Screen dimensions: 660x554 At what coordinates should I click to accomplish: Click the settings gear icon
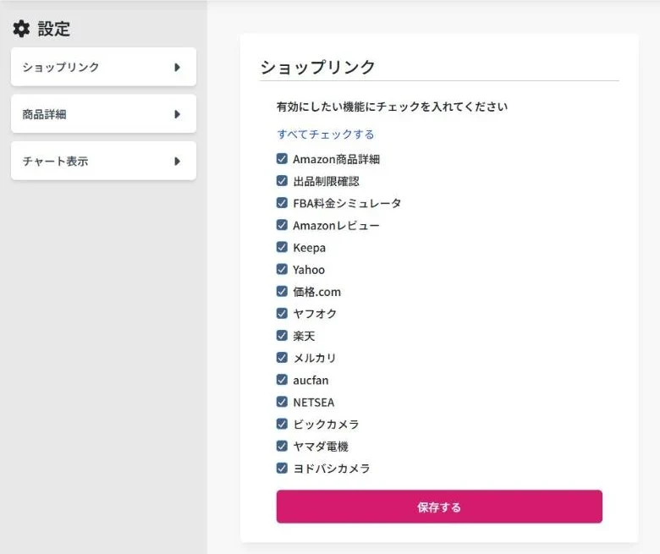21,29
